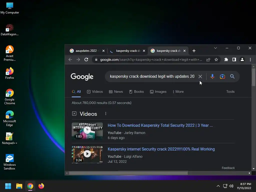
Task: Go back in Chrome
Action: (x=70, y=59)
